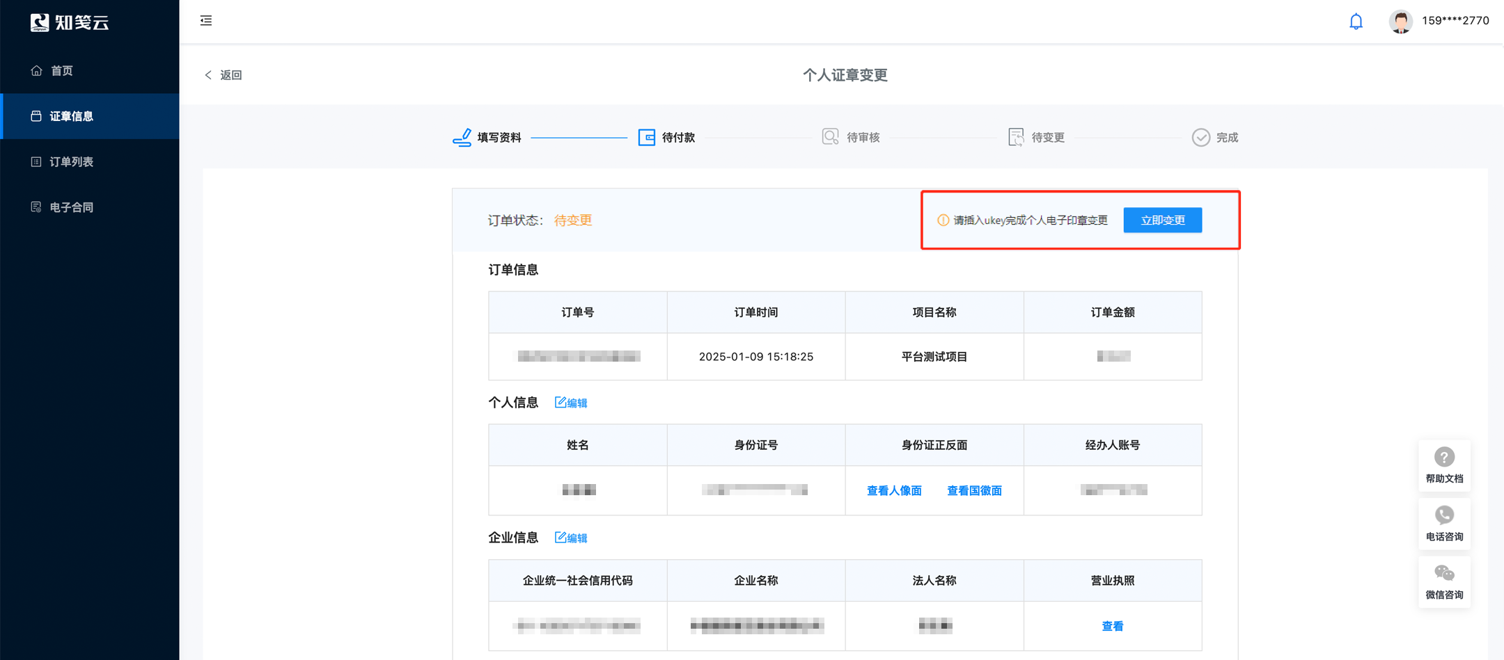Edit 个人信息 via 编辑 link
The width and height of the screenshot is (1504, 660).
[x=571, y=403]
